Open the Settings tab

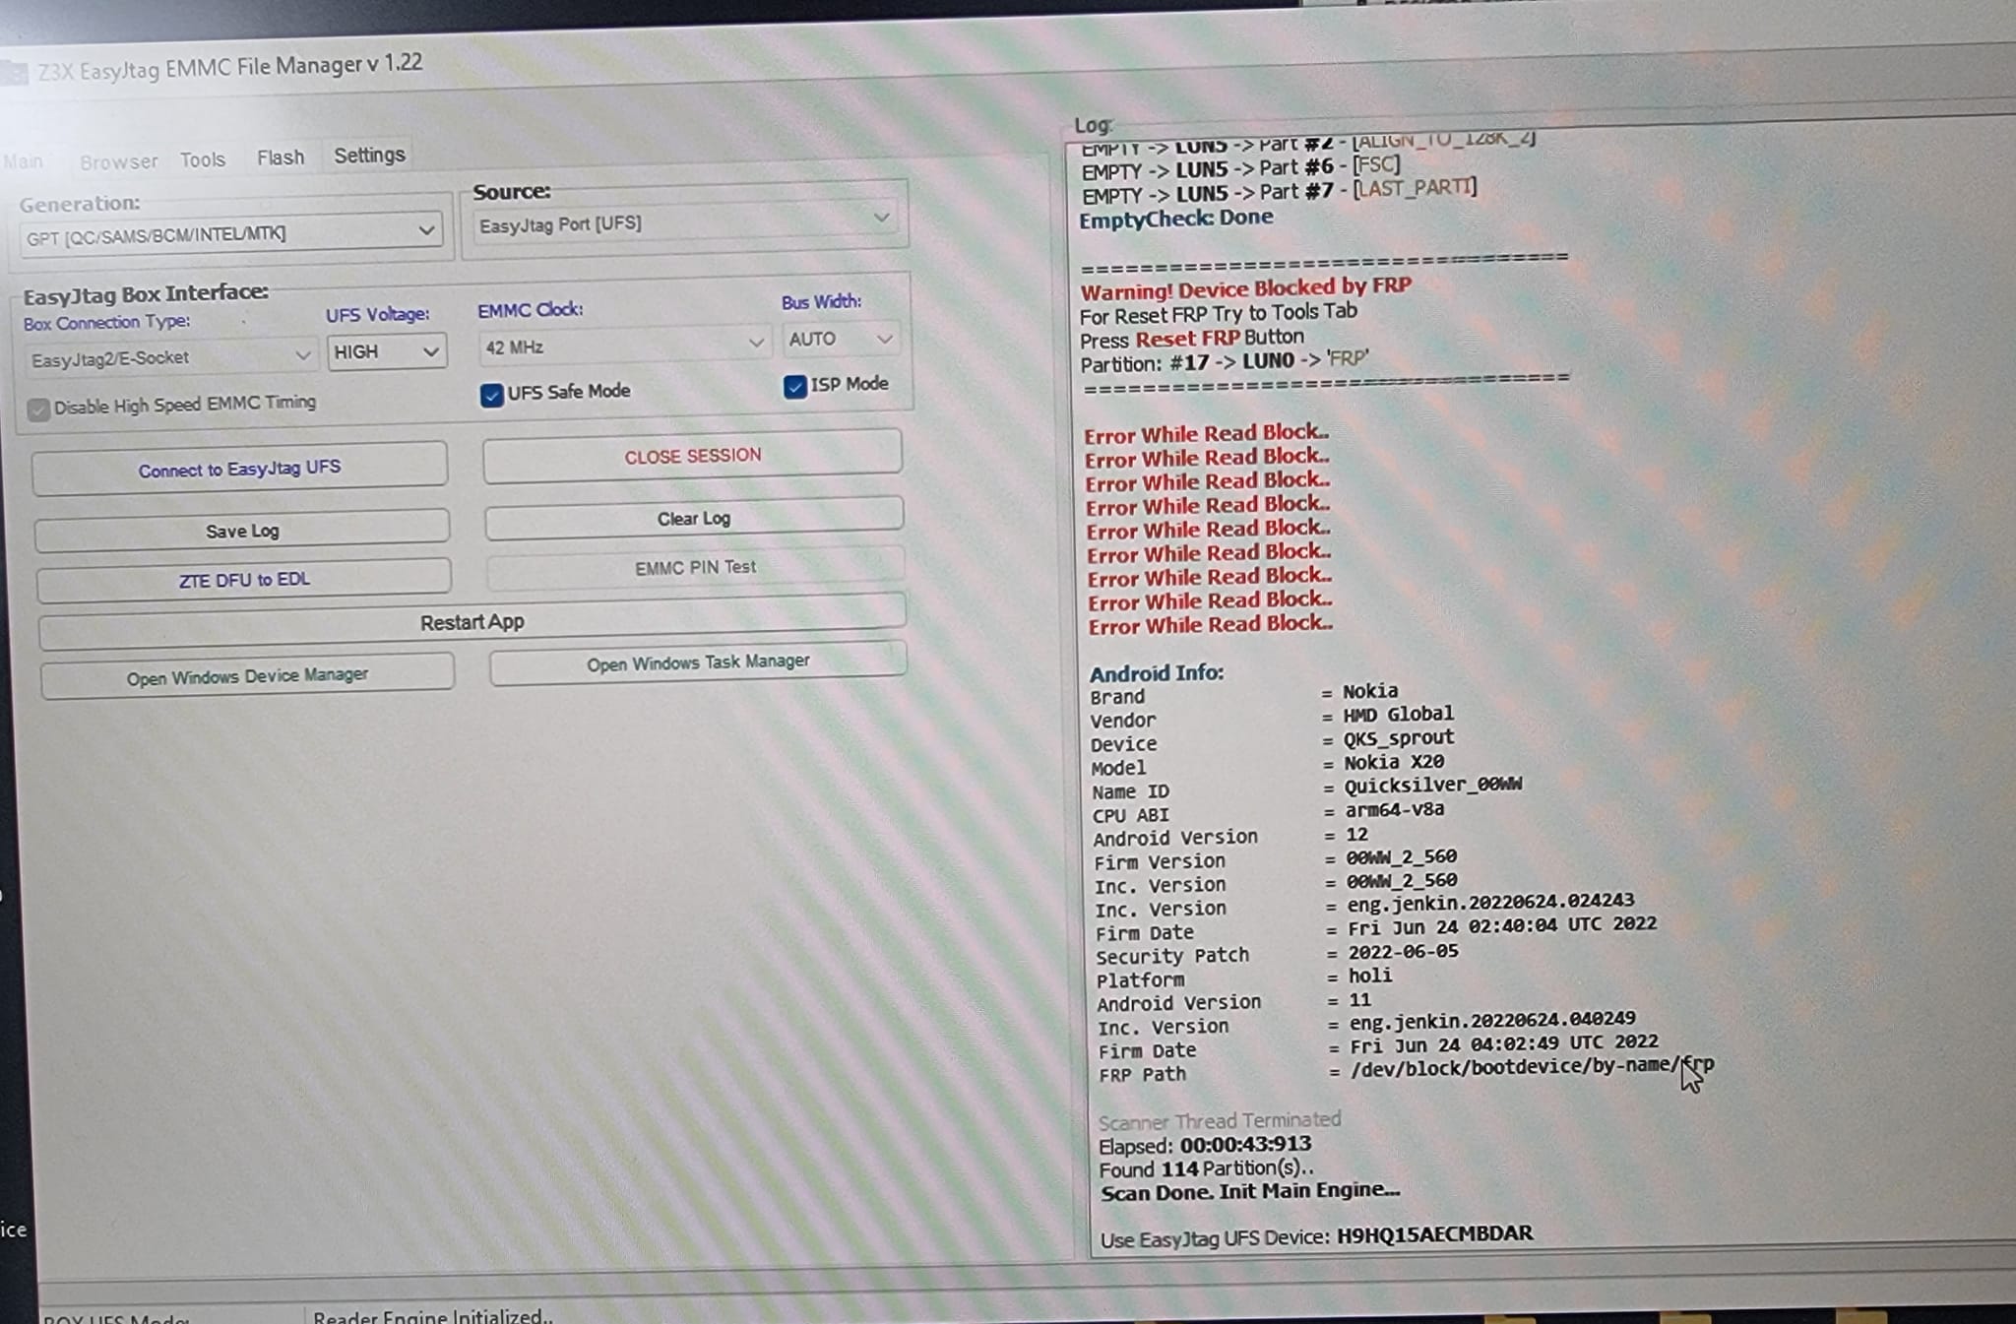click(369, 156)
